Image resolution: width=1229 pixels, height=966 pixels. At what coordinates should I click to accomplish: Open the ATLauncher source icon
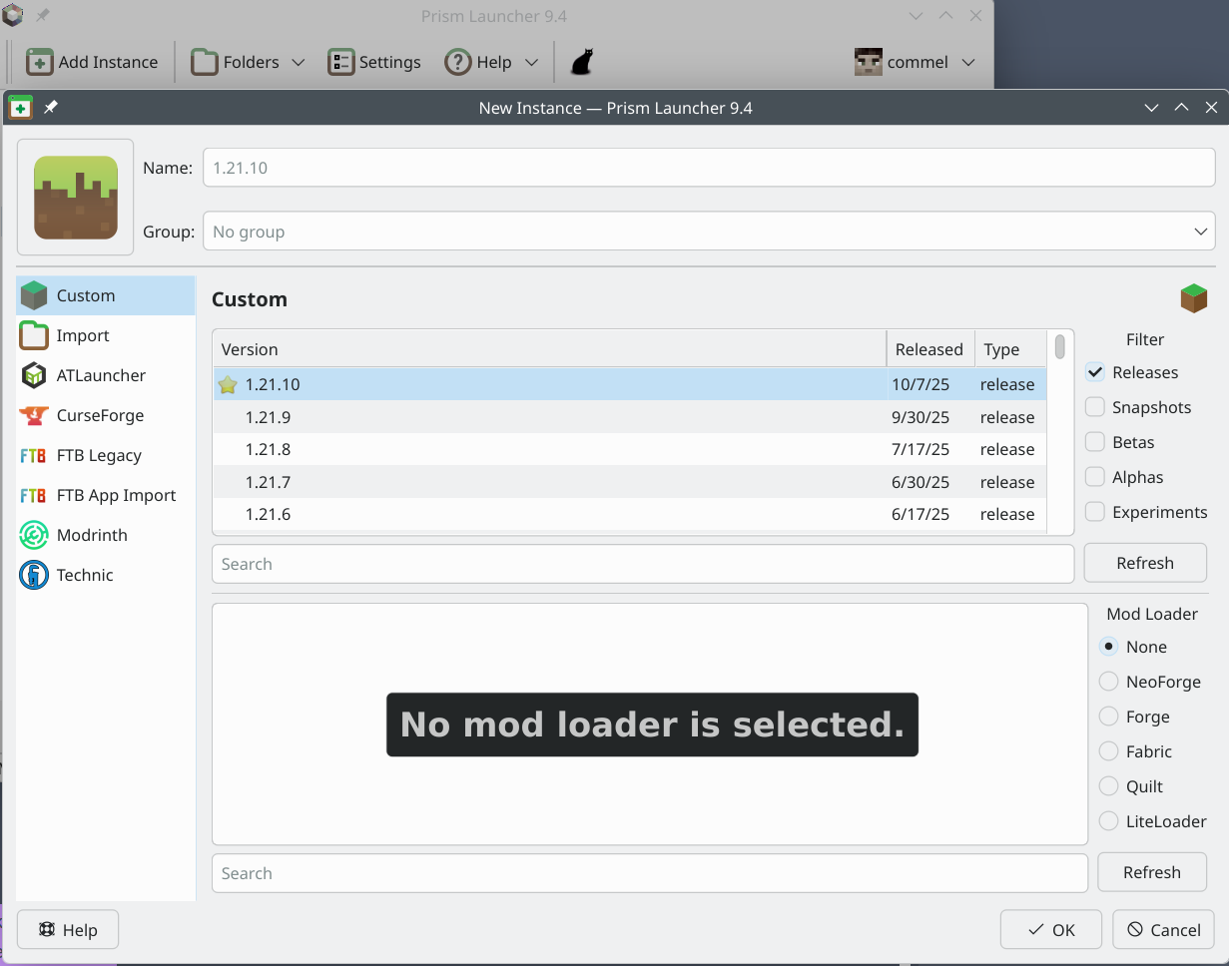34,375
